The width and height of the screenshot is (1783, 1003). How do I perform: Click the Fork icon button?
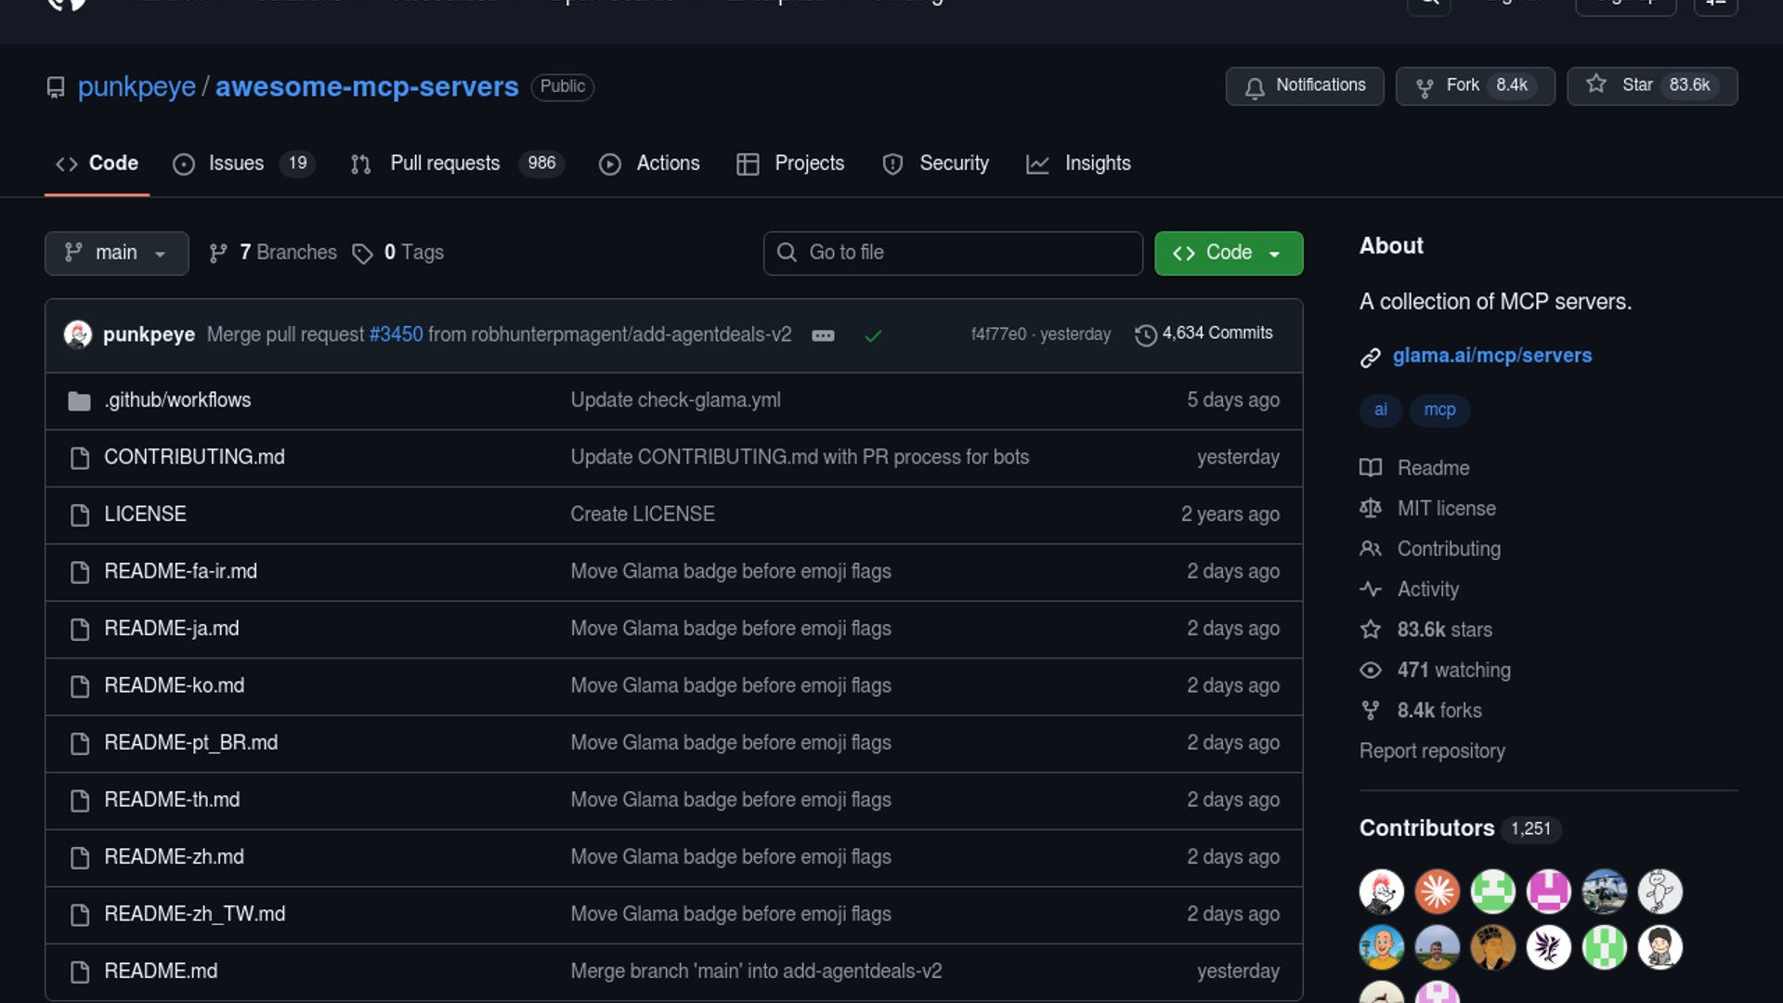pos(1425,87)
